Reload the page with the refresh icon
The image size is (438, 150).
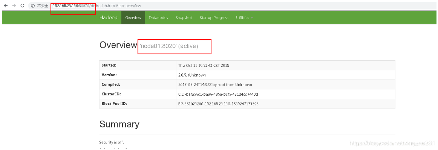[x=23, y=6]
